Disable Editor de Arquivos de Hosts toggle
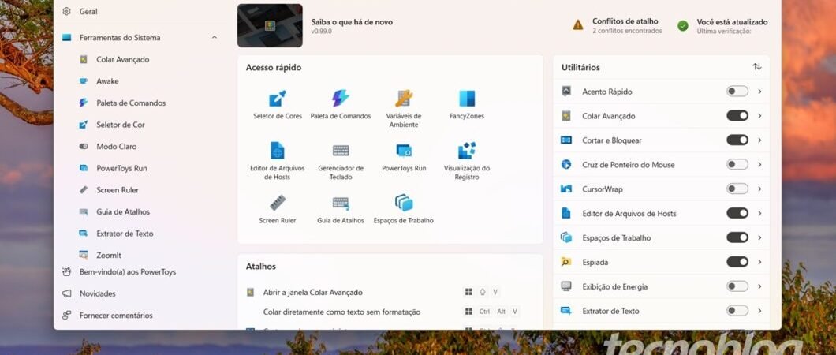The image size is (836, 355). (737, 213)
